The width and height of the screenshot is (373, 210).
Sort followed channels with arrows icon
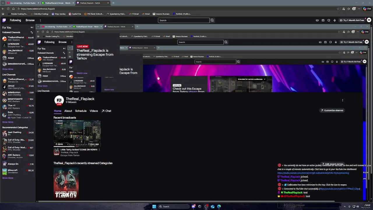coord(32,32)
